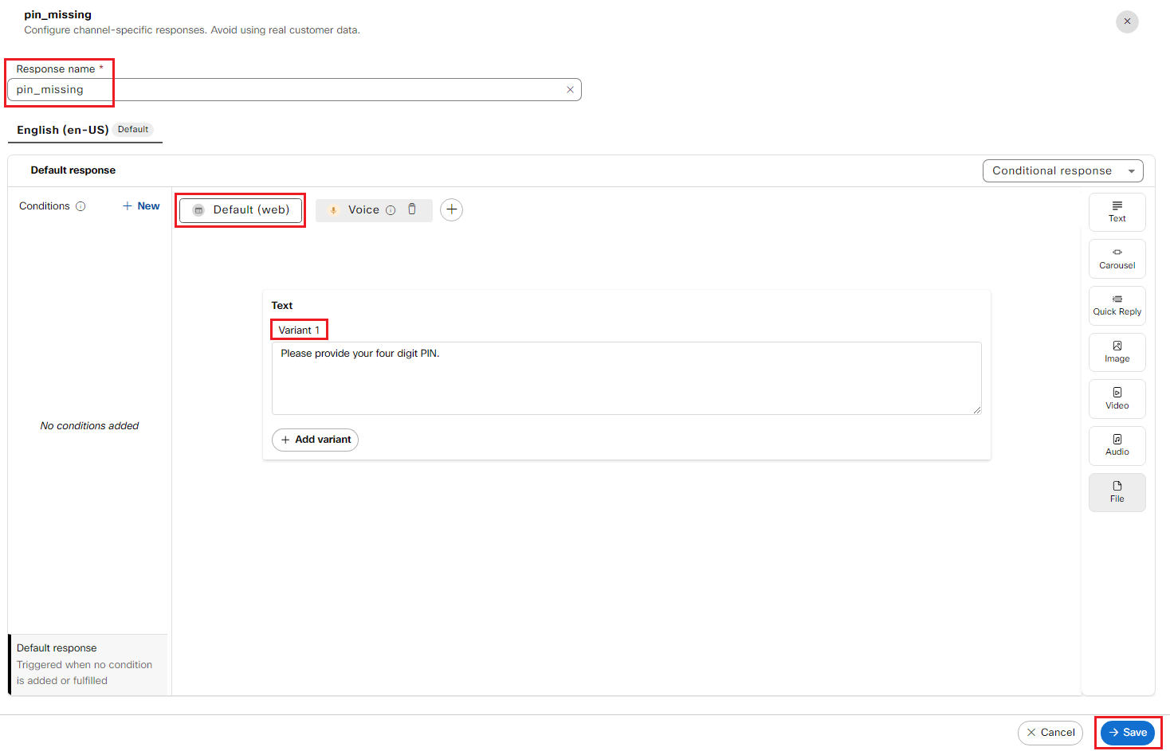Add a new channel with plus button

[x=451, y=209]
